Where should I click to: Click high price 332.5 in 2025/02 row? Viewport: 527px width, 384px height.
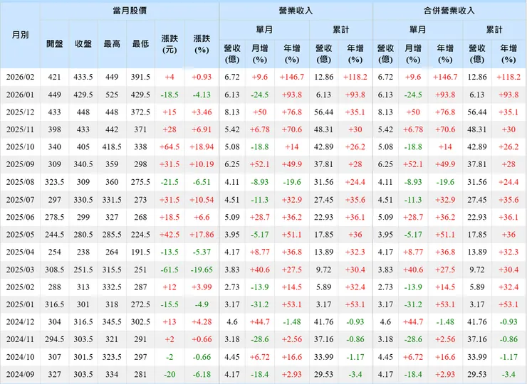click(x=112, y=287)
